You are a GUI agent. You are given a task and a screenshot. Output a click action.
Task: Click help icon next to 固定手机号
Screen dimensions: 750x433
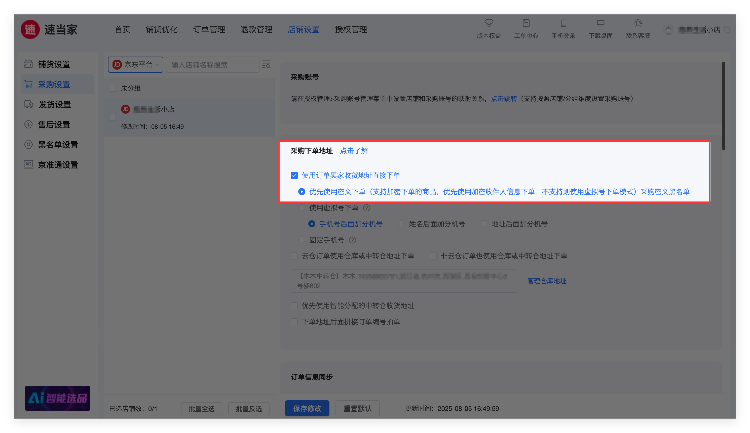[352, 240]
